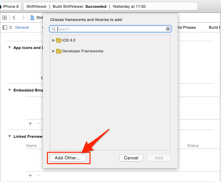Open the General tab
The image size is (221, 182).
(22, 27)
